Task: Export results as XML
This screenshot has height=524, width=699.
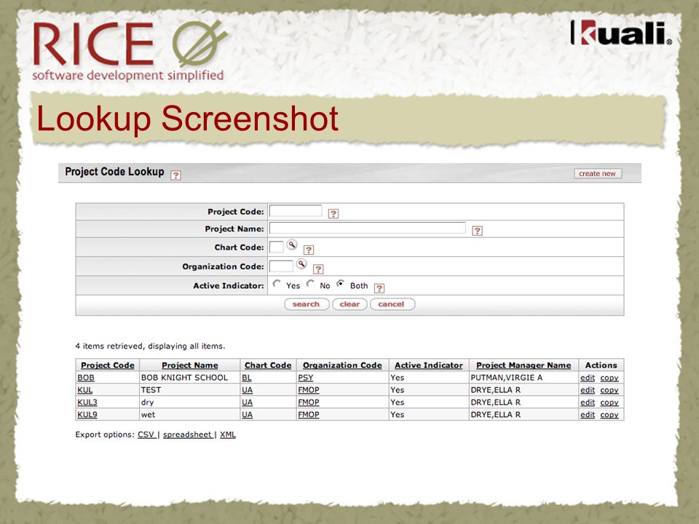Action: (228, 435)
